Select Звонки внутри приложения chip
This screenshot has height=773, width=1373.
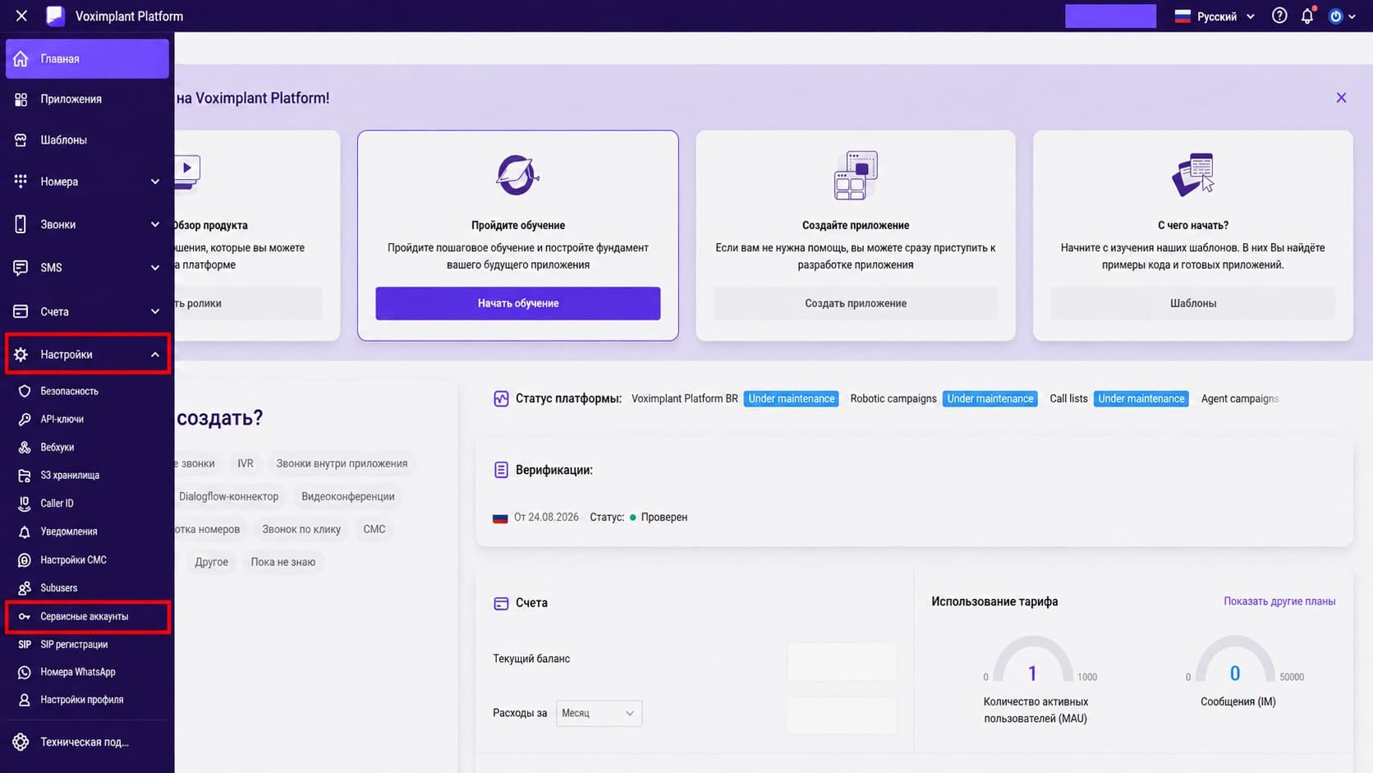342,463
